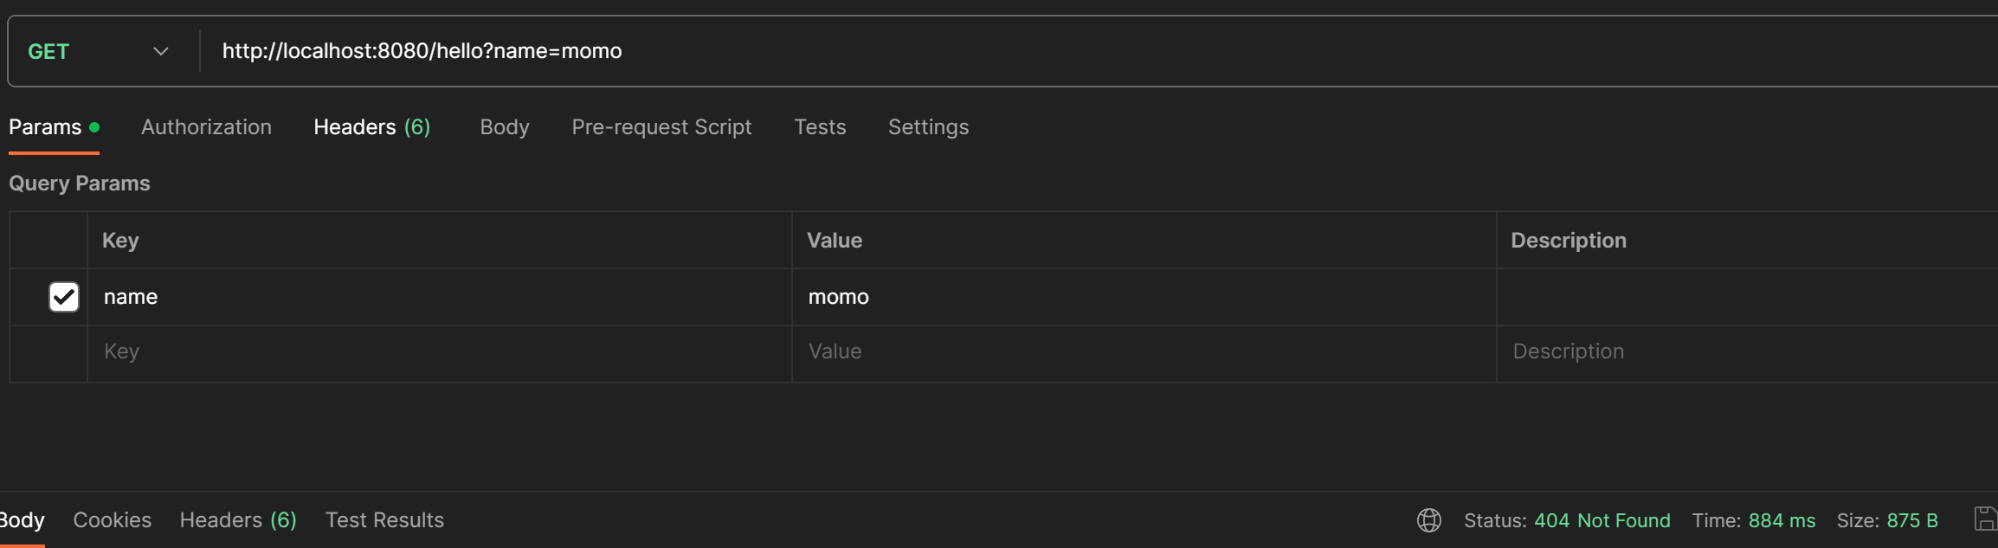
Task: Click the globe network icon near Status
Action: click(x=1428, y=520)
